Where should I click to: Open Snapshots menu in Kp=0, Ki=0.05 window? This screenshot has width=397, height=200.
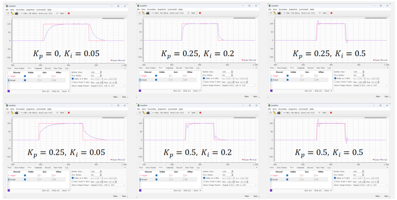30,9
